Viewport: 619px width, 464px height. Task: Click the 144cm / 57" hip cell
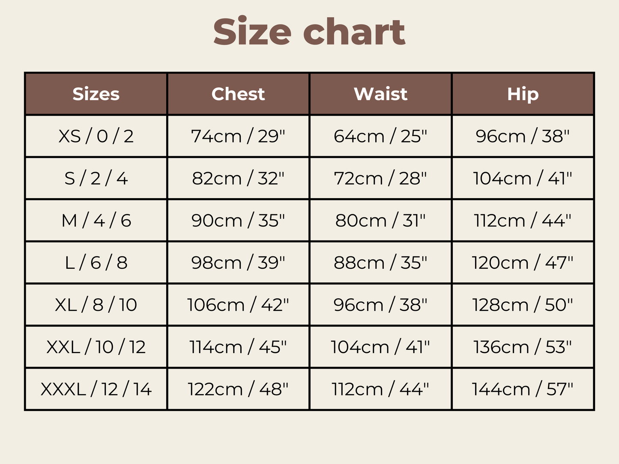523,389
